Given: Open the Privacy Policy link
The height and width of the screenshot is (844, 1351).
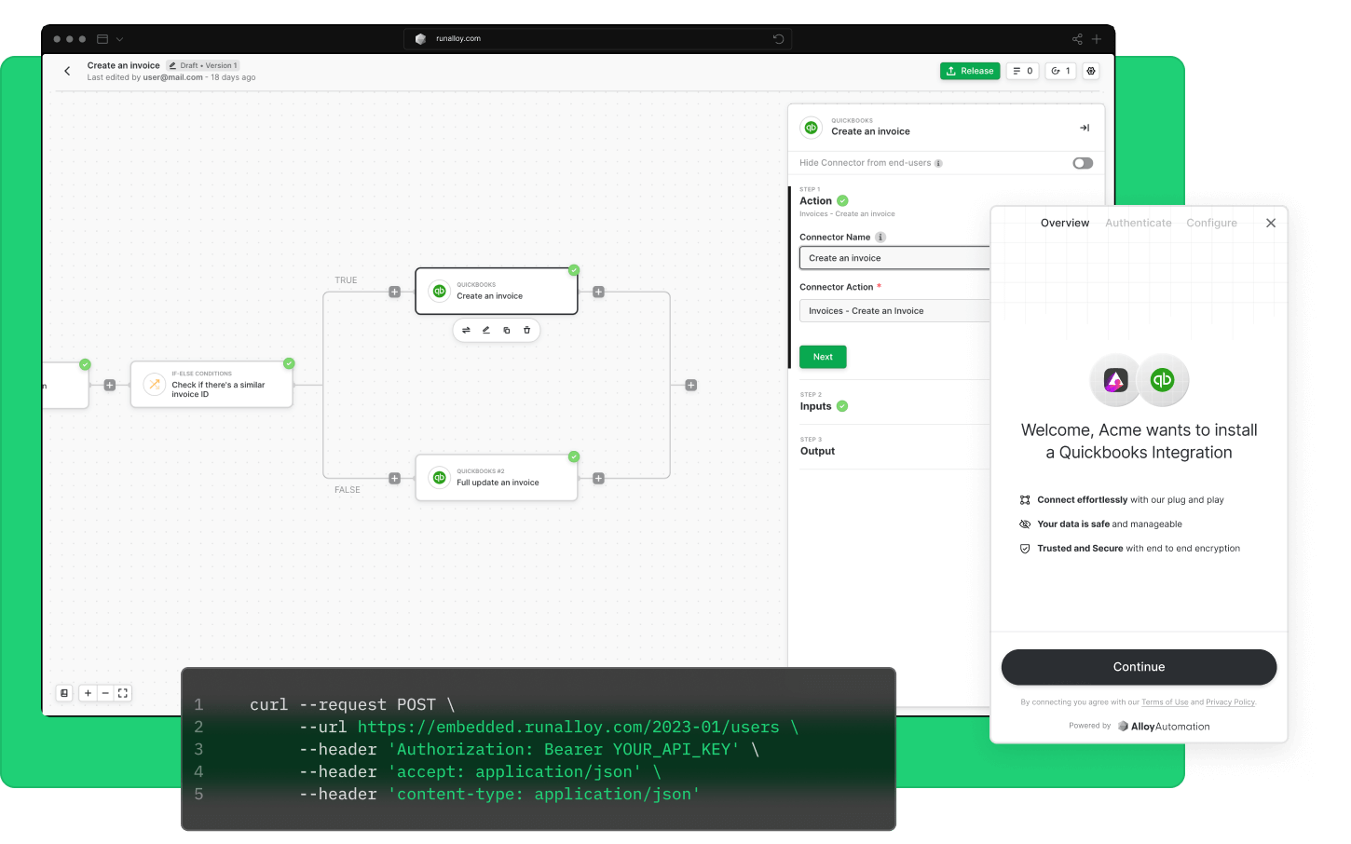Looking at the screenshot, I should click(1231, 702).
